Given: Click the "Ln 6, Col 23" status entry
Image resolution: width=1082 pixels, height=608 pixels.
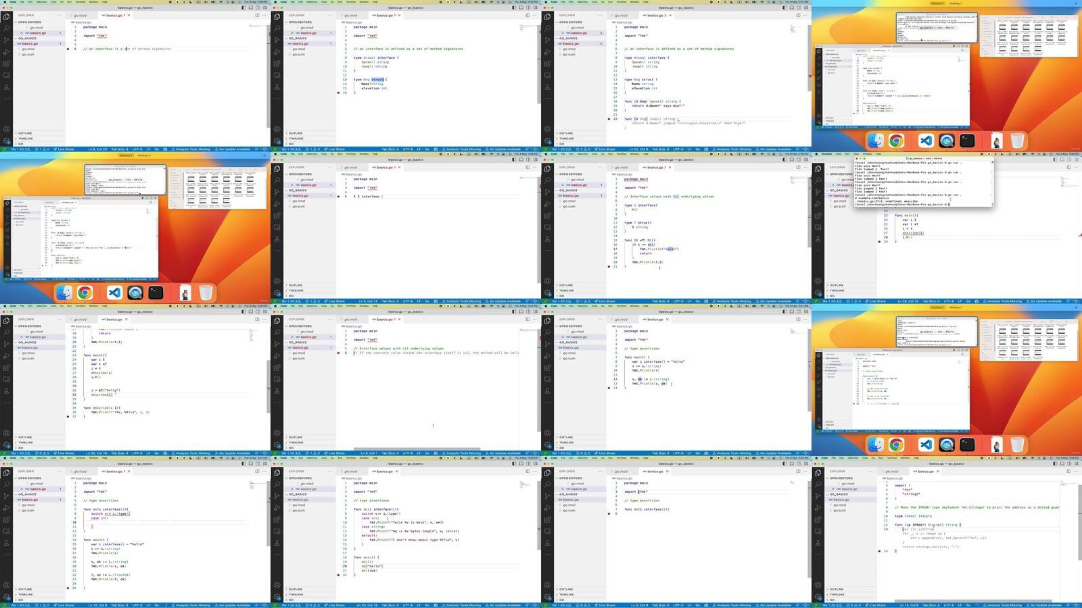Looking at the screenshot, I should [x=99, y=149].
